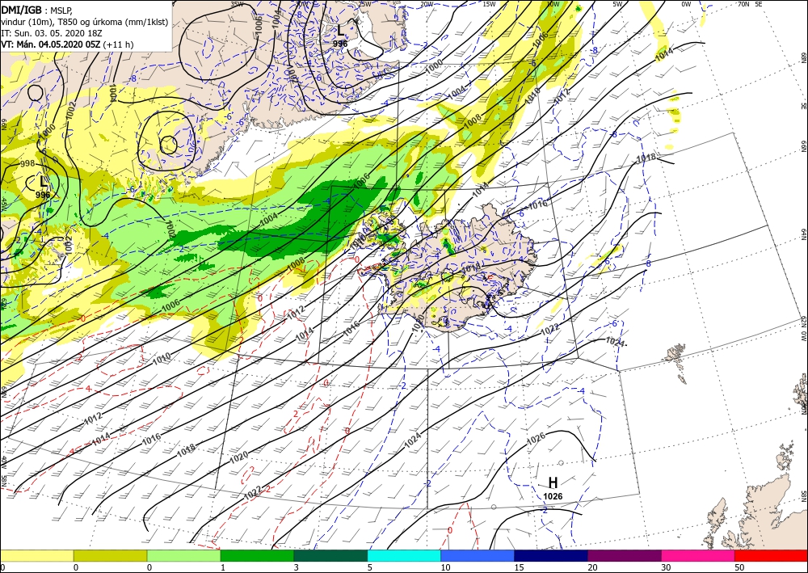Click the 10W longitude label
The height and width of the screenshot is (573, 808).
[553, 4]
